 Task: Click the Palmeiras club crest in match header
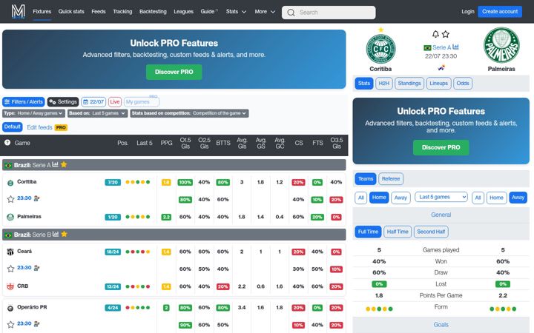click(x=501, y=45)
